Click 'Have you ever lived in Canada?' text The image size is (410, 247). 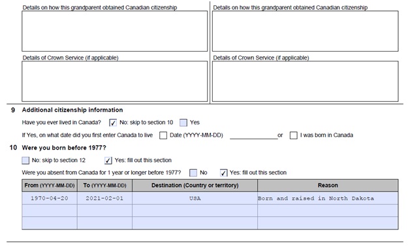click(61, 122)
